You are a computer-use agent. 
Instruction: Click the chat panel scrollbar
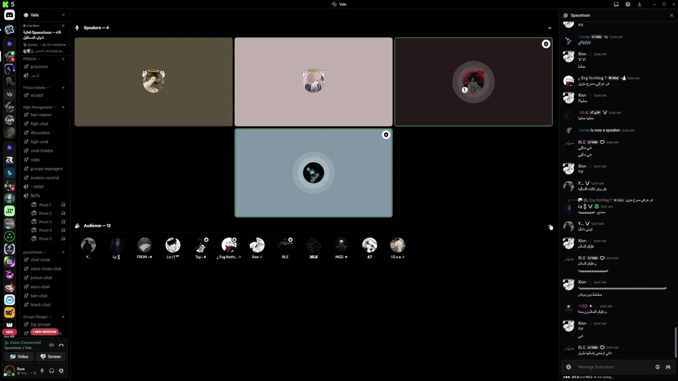(x=675, y=342)
